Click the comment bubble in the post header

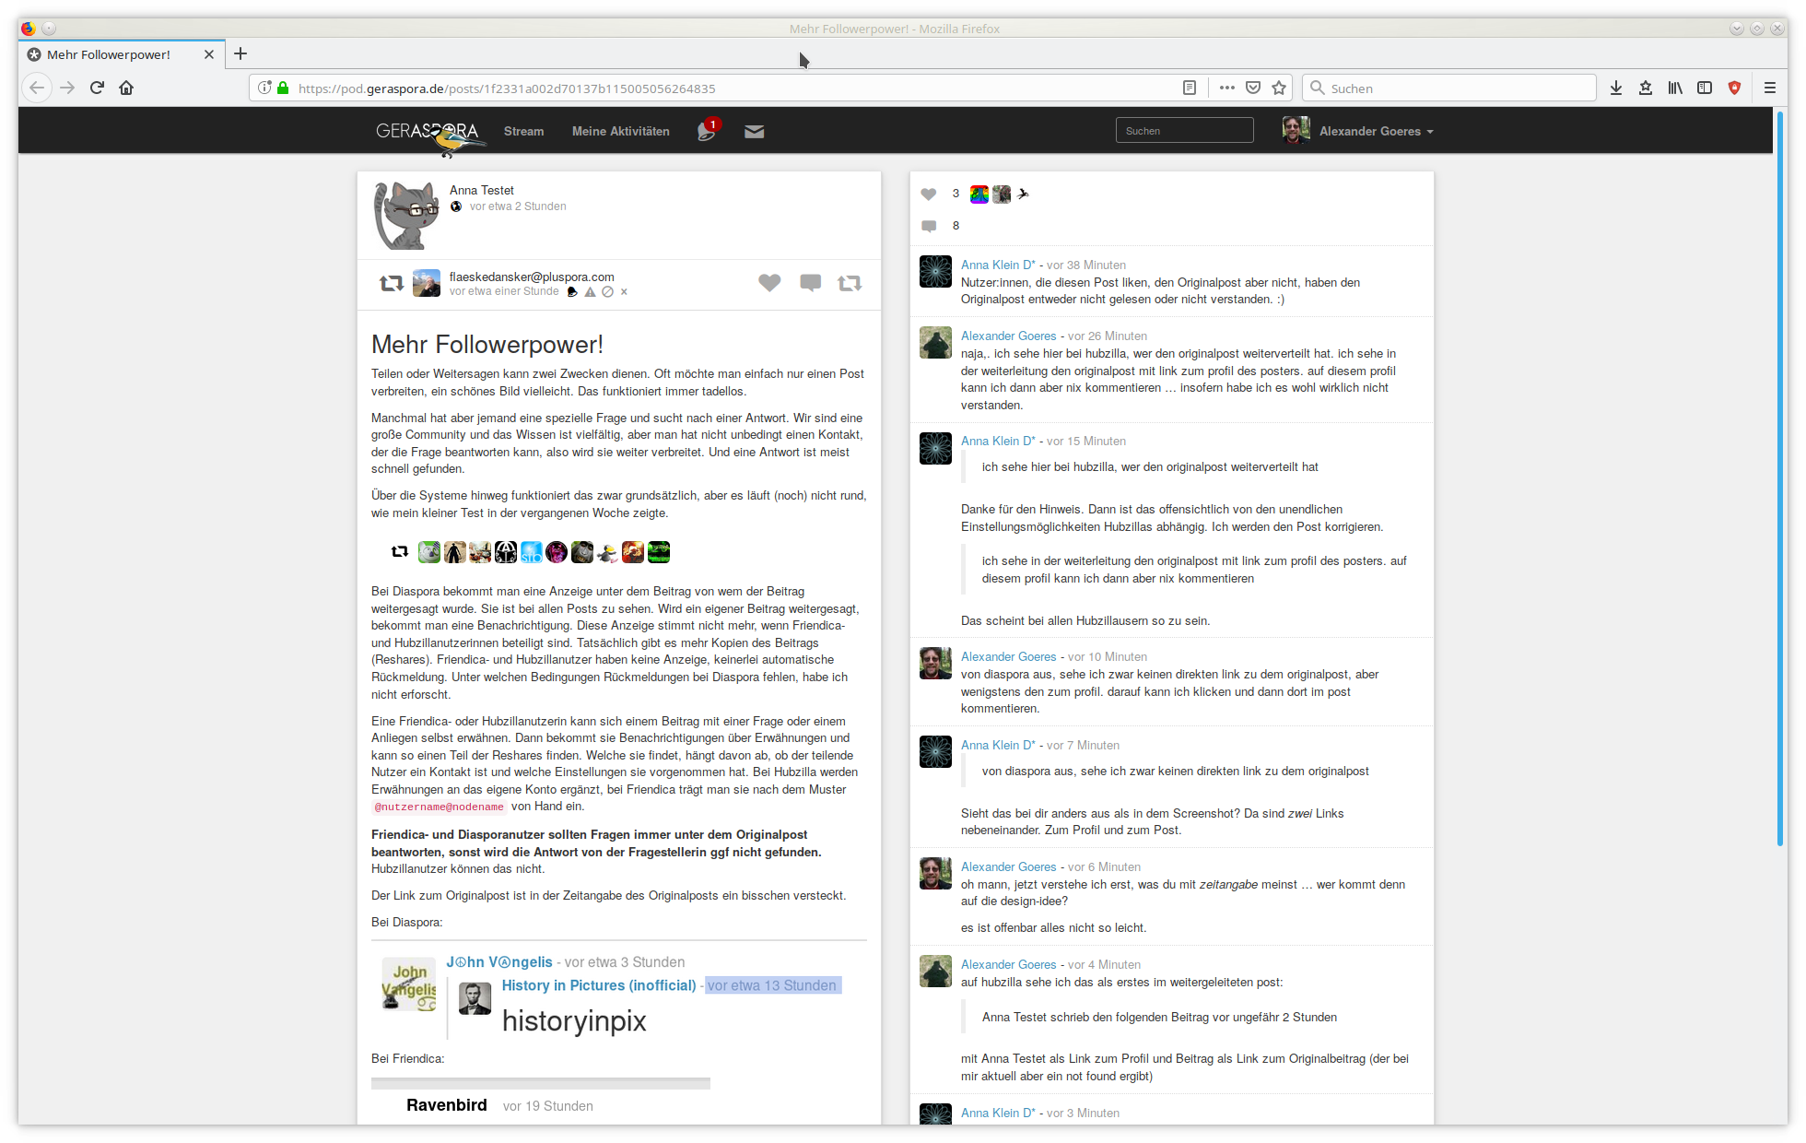[x=811, y=283]
